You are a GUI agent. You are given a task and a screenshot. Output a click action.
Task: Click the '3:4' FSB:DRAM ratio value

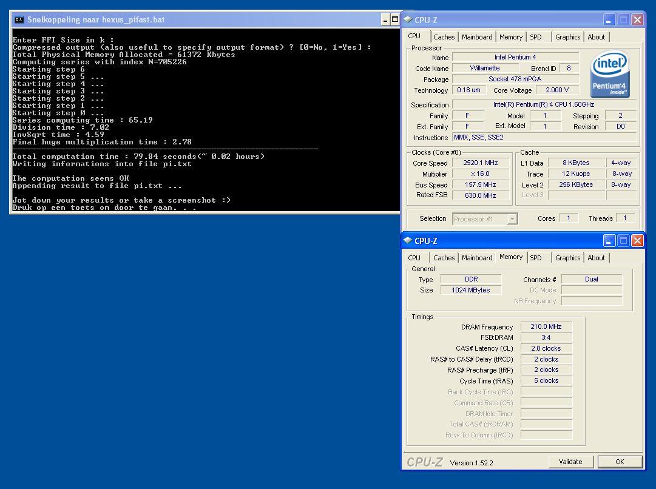(x=546, y=337)
